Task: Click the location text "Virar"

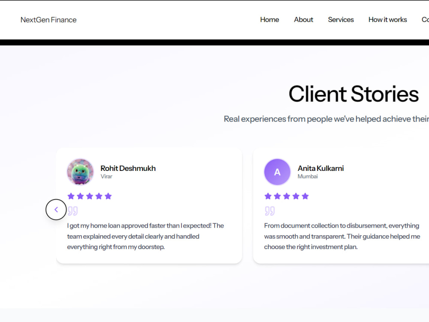Action: point(106,176)
